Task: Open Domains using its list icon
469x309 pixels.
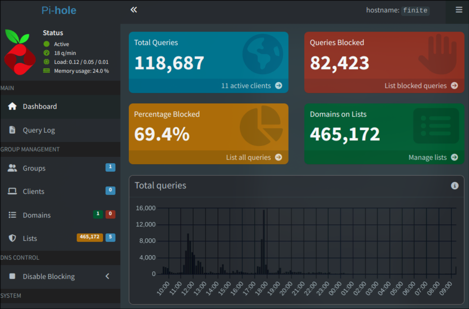Action: point(12,215)
